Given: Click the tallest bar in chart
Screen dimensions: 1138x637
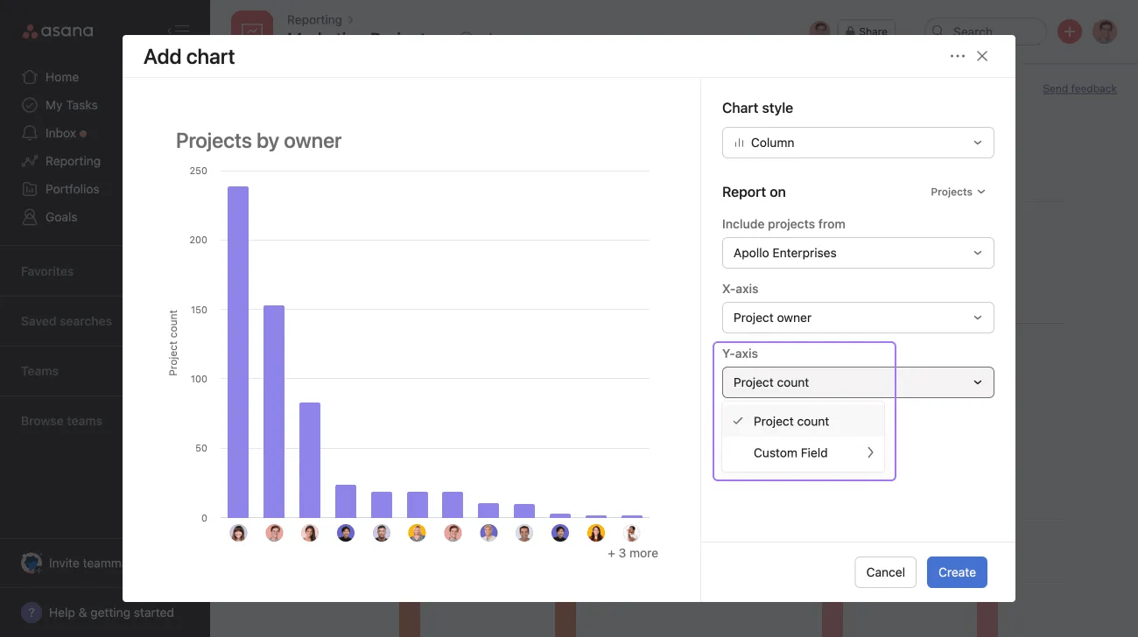Looking at the screenshot, I should click(238, 352).
